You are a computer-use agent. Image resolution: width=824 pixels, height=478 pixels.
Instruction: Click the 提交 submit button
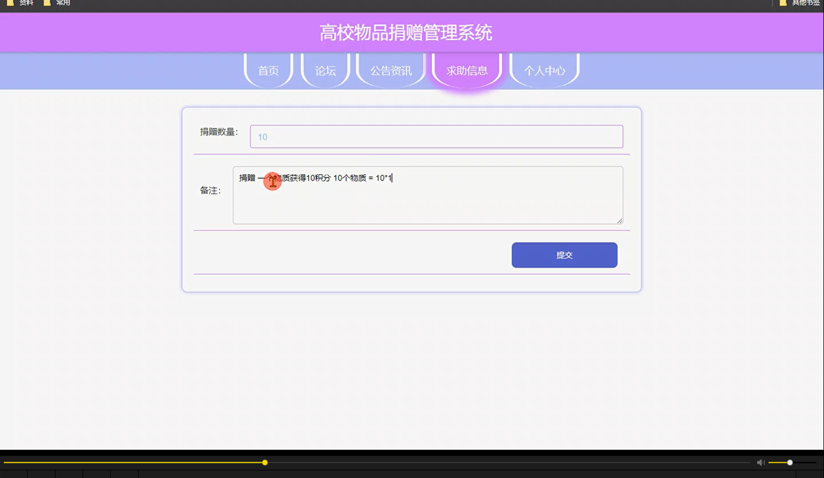pyautogui.click(x=564, y=255)
